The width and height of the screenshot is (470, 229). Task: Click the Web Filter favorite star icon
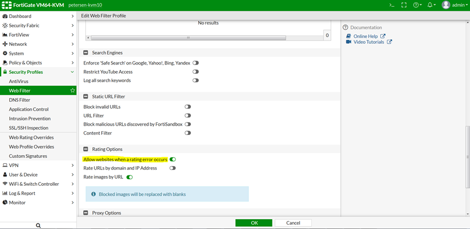pos(73,91)
